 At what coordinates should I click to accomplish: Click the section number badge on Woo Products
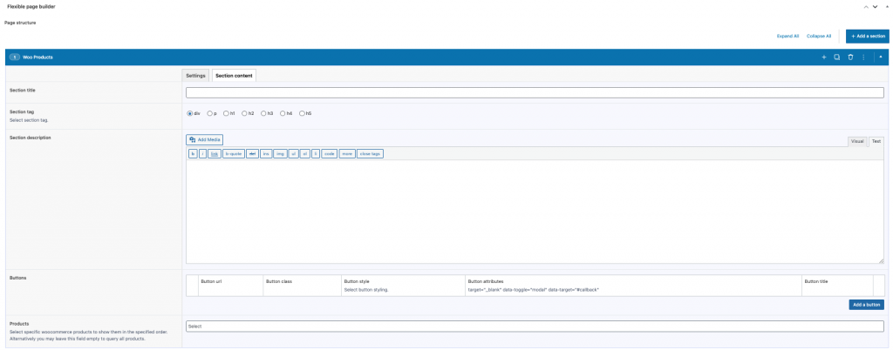point(14,57)
